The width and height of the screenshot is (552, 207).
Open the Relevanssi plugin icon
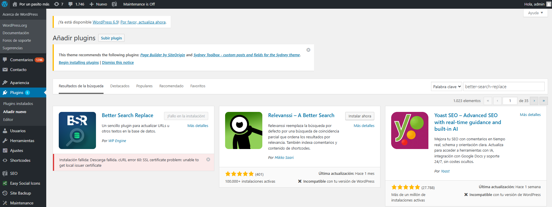[244, 130]
